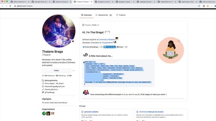Open the @thoughtworks organization link
The width and height of the screenshot is (216, 121).
(x=51, y=81)
